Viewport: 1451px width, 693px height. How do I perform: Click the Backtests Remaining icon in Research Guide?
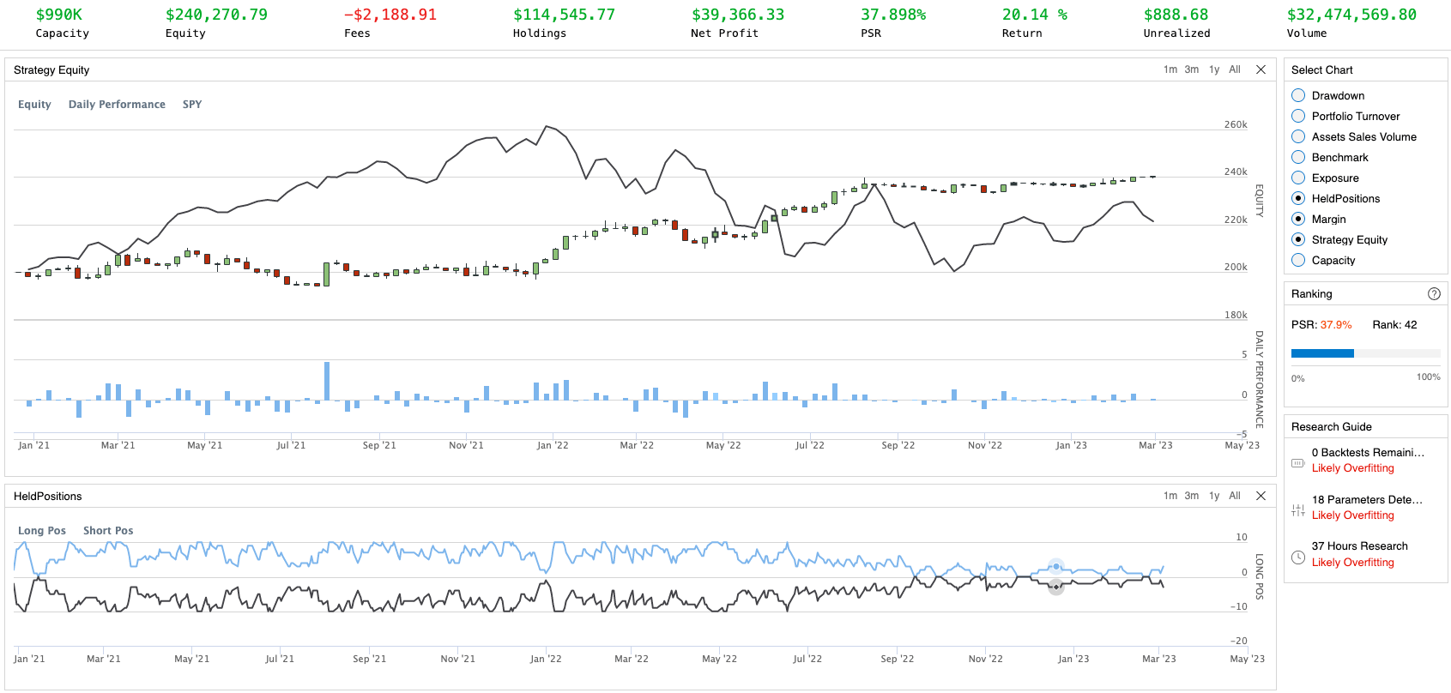click(1298, 463)
